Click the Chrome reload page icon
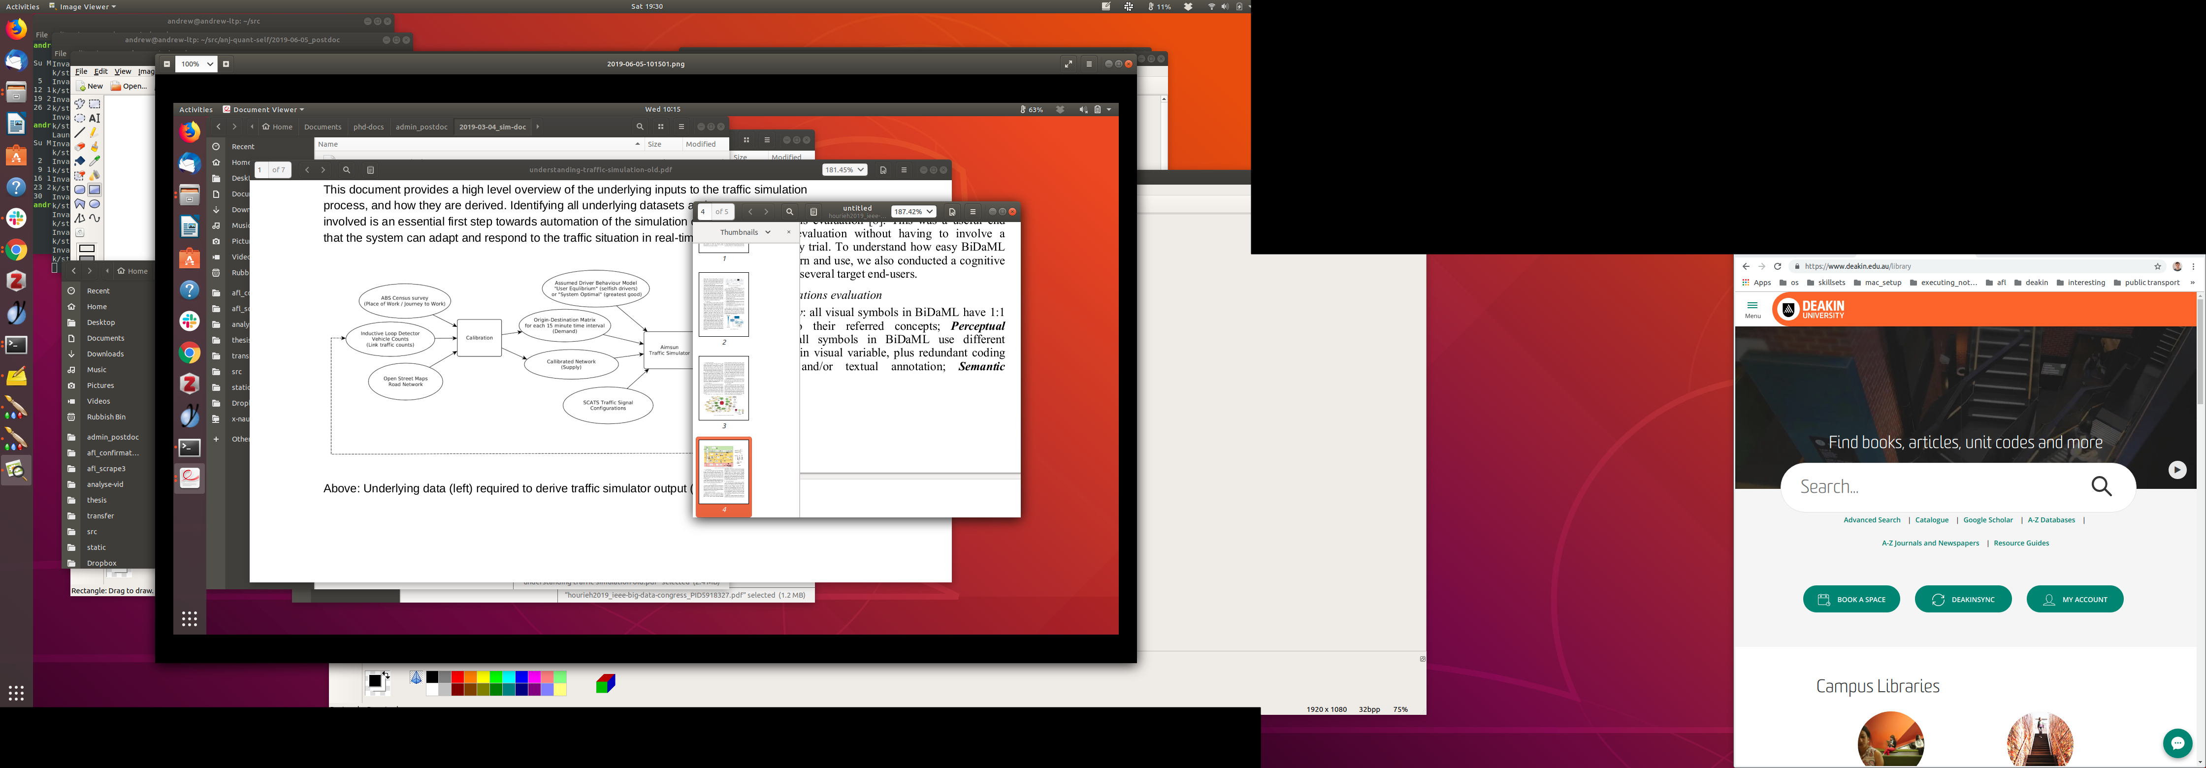The width and height of the screenshot is (2206, 768). (x=1778, y=266)
